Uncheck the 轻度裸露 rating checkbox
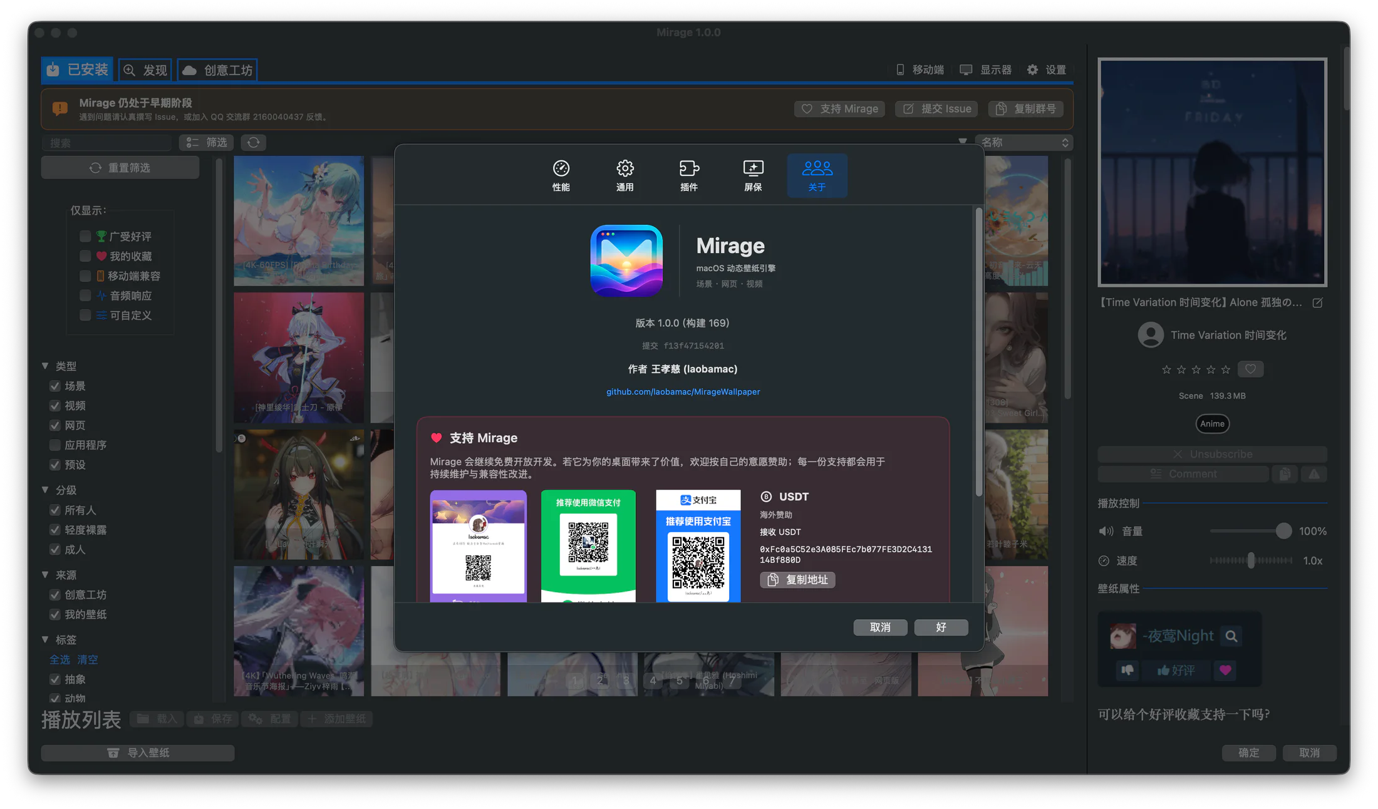This screenshot has height=809, width=1378. click(x=55, y=530)
